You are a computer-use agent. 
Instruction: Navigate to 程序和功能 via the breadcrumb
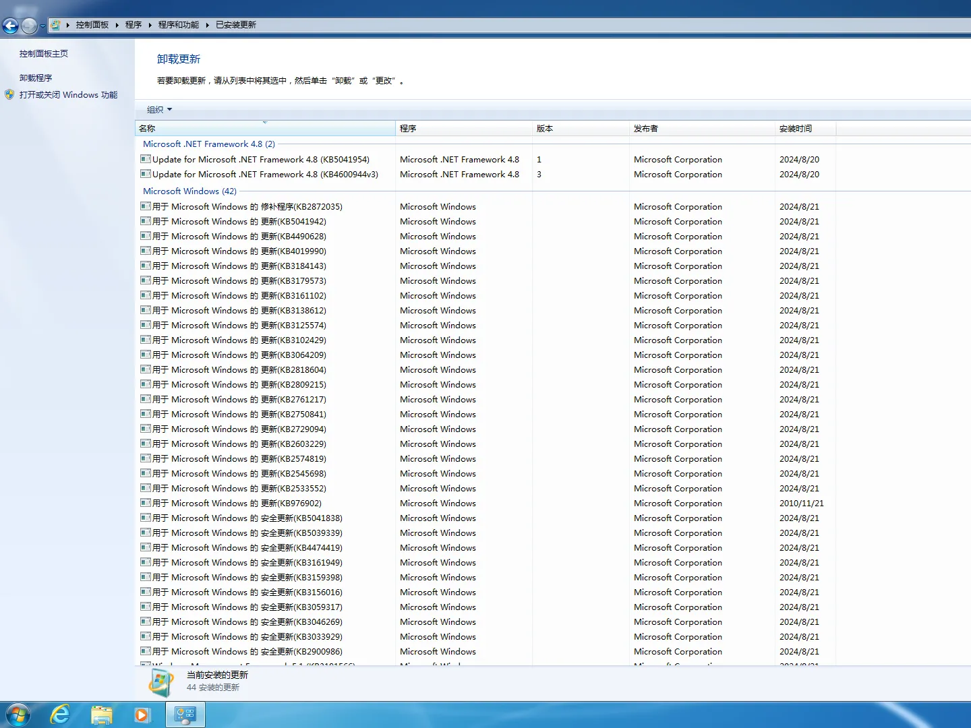(176, 24)
